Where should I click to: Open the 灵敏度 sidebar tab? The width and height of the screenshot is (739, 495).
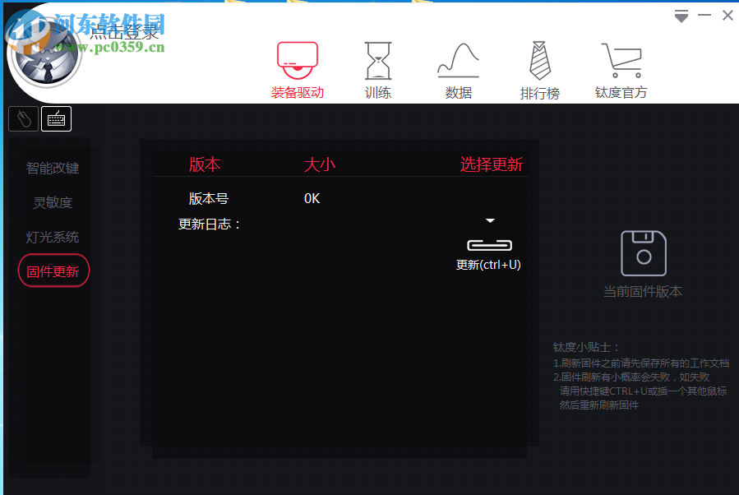53,203
